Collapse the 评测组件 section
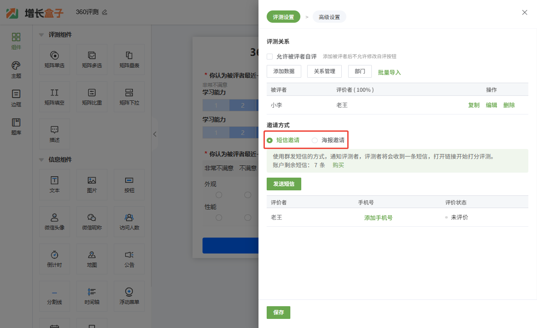Image resolution: width=537 pixels, height=328 pixels. point(41,35)
